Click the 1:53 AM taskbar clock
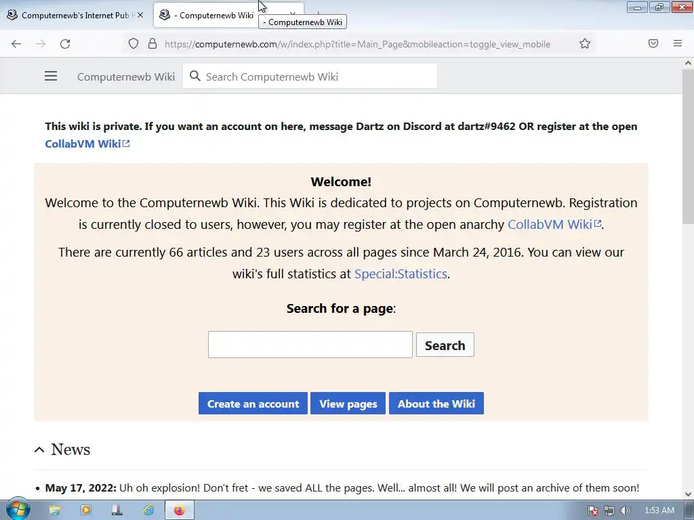 point(659,511)
